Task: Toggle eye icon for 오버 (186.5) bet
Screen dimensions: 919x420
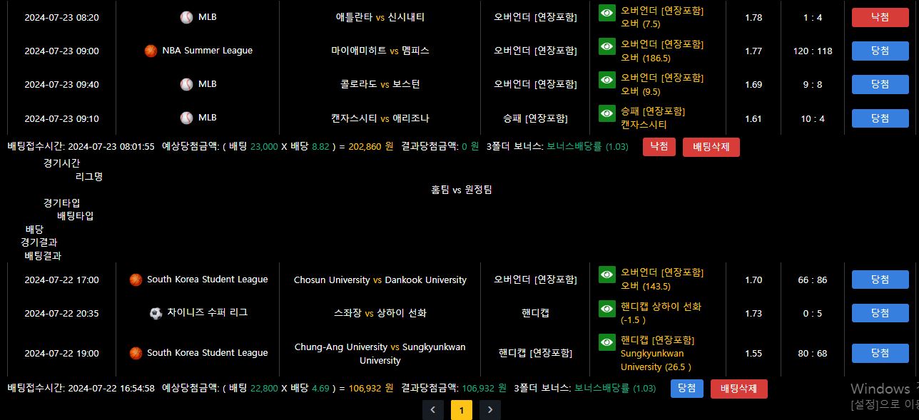Action: [606, 46]
